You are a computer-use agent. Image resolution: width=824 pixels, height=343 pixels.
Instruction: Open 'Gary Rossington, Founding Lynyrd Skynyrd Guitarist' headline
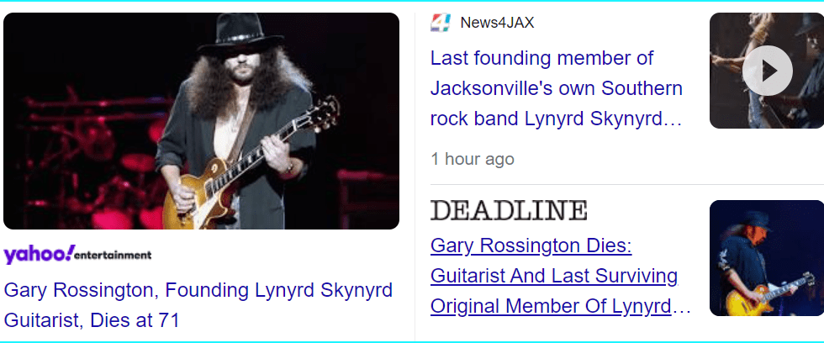tap(198, 304)
